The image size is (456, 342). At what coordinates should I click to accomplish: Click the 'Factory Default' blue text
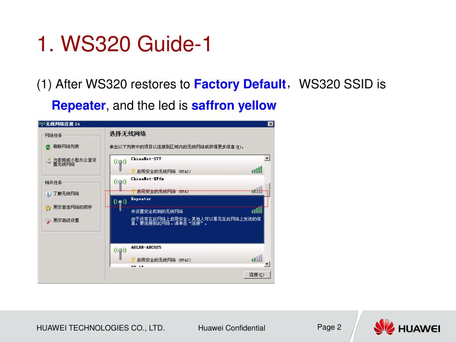point(240,84)
